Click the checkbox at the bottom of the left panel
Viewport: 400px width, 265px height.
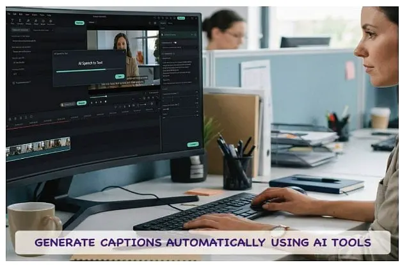[14, 82]
